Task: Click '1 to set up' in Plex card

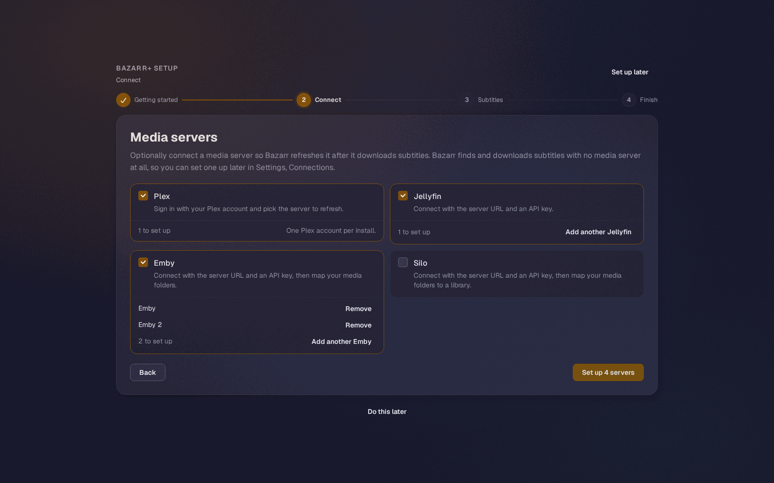Action: coord(154,230)
